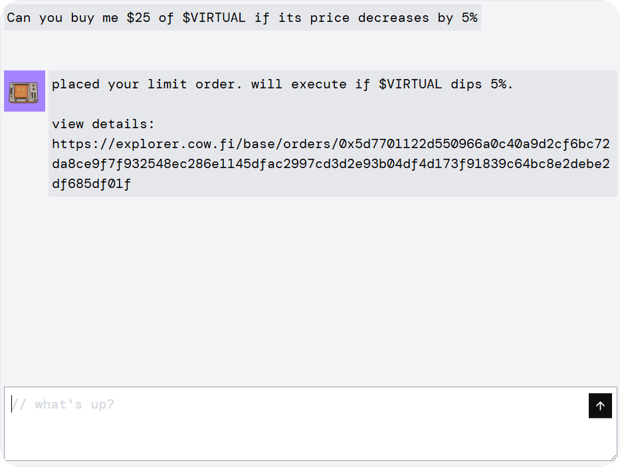620x467 pixels.
Task: Click the send arrow button
Action: pos(600,406)
